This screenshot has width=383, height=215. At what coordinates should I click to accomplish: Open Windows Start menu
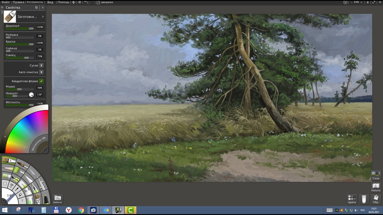pos(5,210)
